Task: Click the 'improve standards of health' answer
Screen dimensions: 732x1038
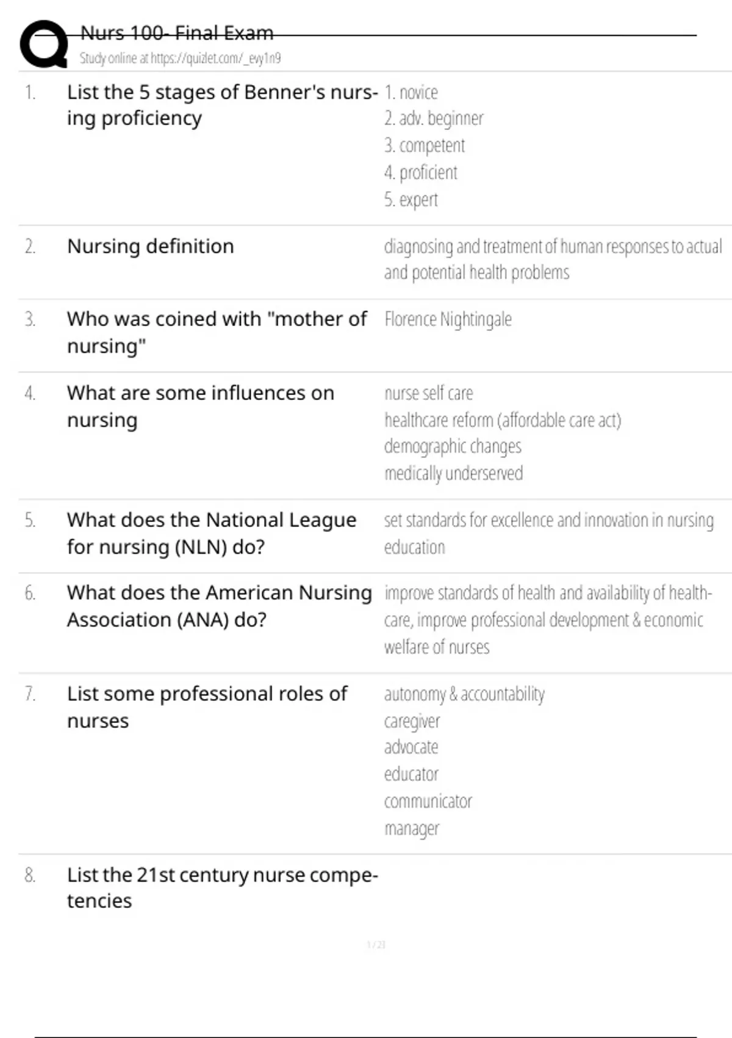Action: coord(548,620)
